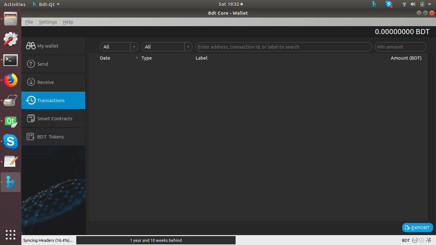The height and width of the screenshot is (245, 436).
Task: Open the system menu arrow in top bar
Action: [430, 4]
